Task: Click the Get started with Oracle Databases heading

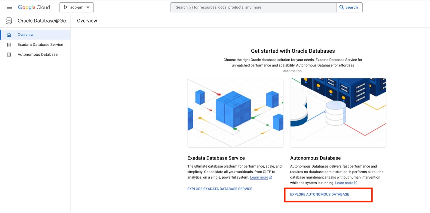Action: click(x=293, y=51)
